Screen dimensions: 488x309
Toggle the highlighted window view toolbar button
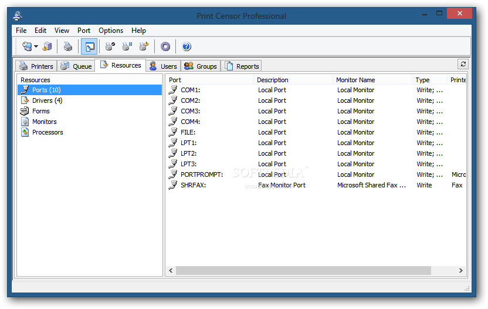click(89, 46)
